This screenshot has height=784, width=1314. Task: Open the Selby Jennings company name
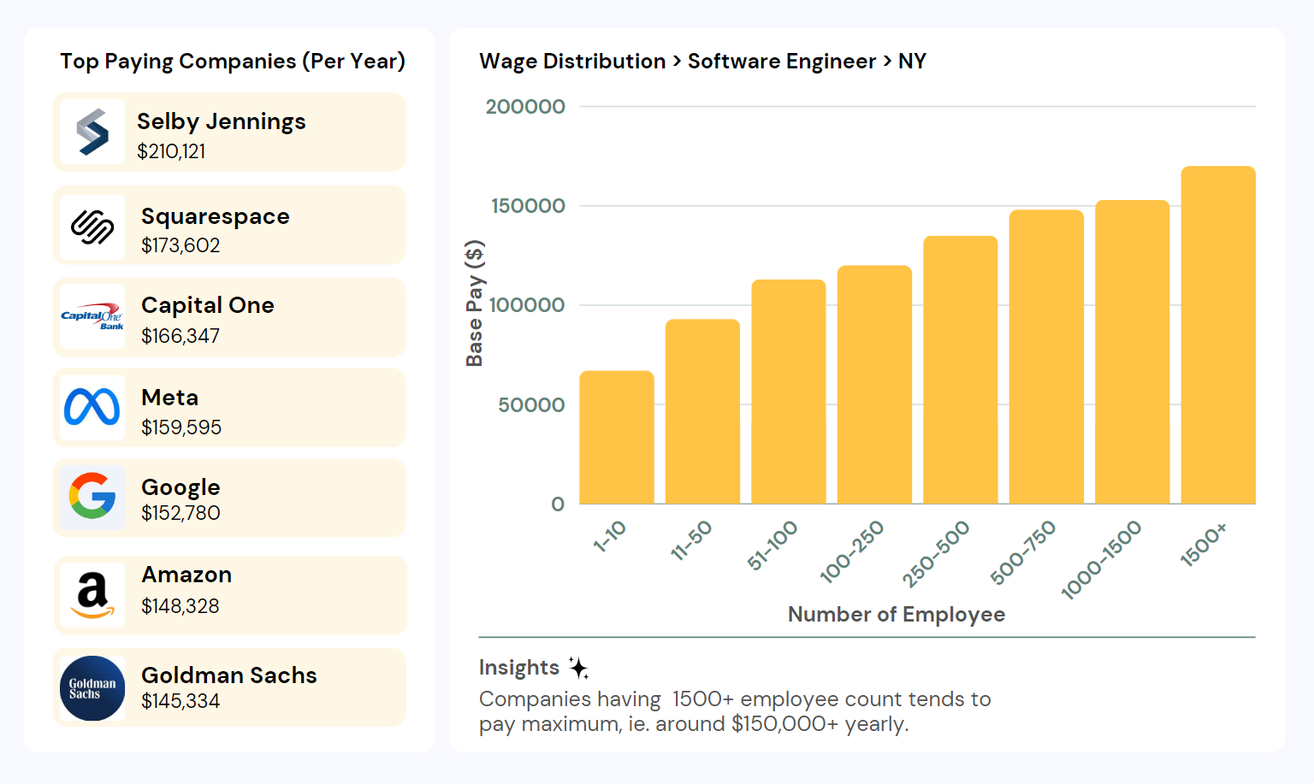221,121
